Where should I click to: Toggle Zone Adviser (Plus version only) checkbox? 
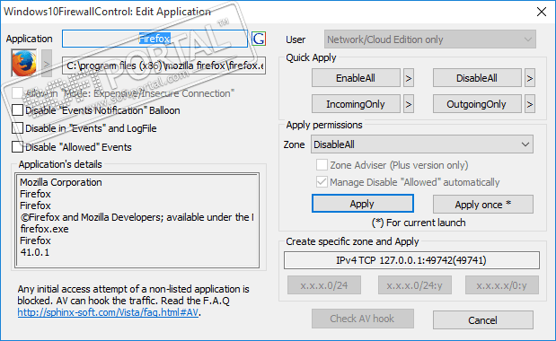click(x=322, y=165)
